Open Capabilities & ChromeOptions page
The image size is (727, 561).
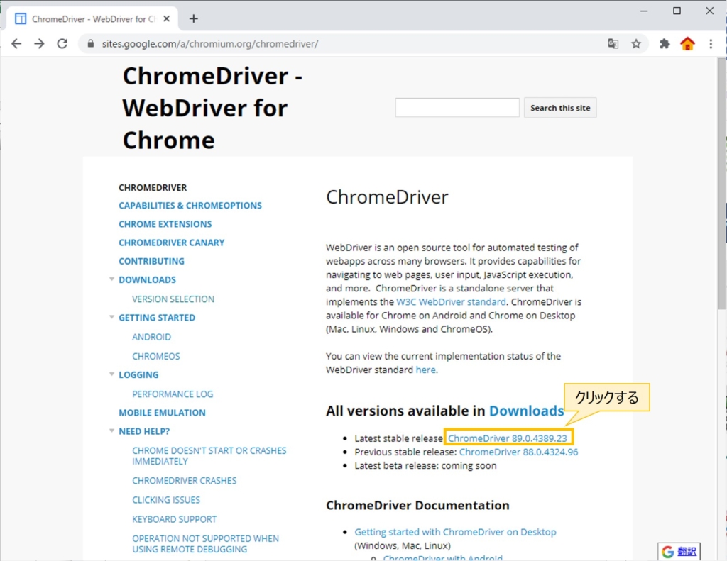(x=190, y=205)
